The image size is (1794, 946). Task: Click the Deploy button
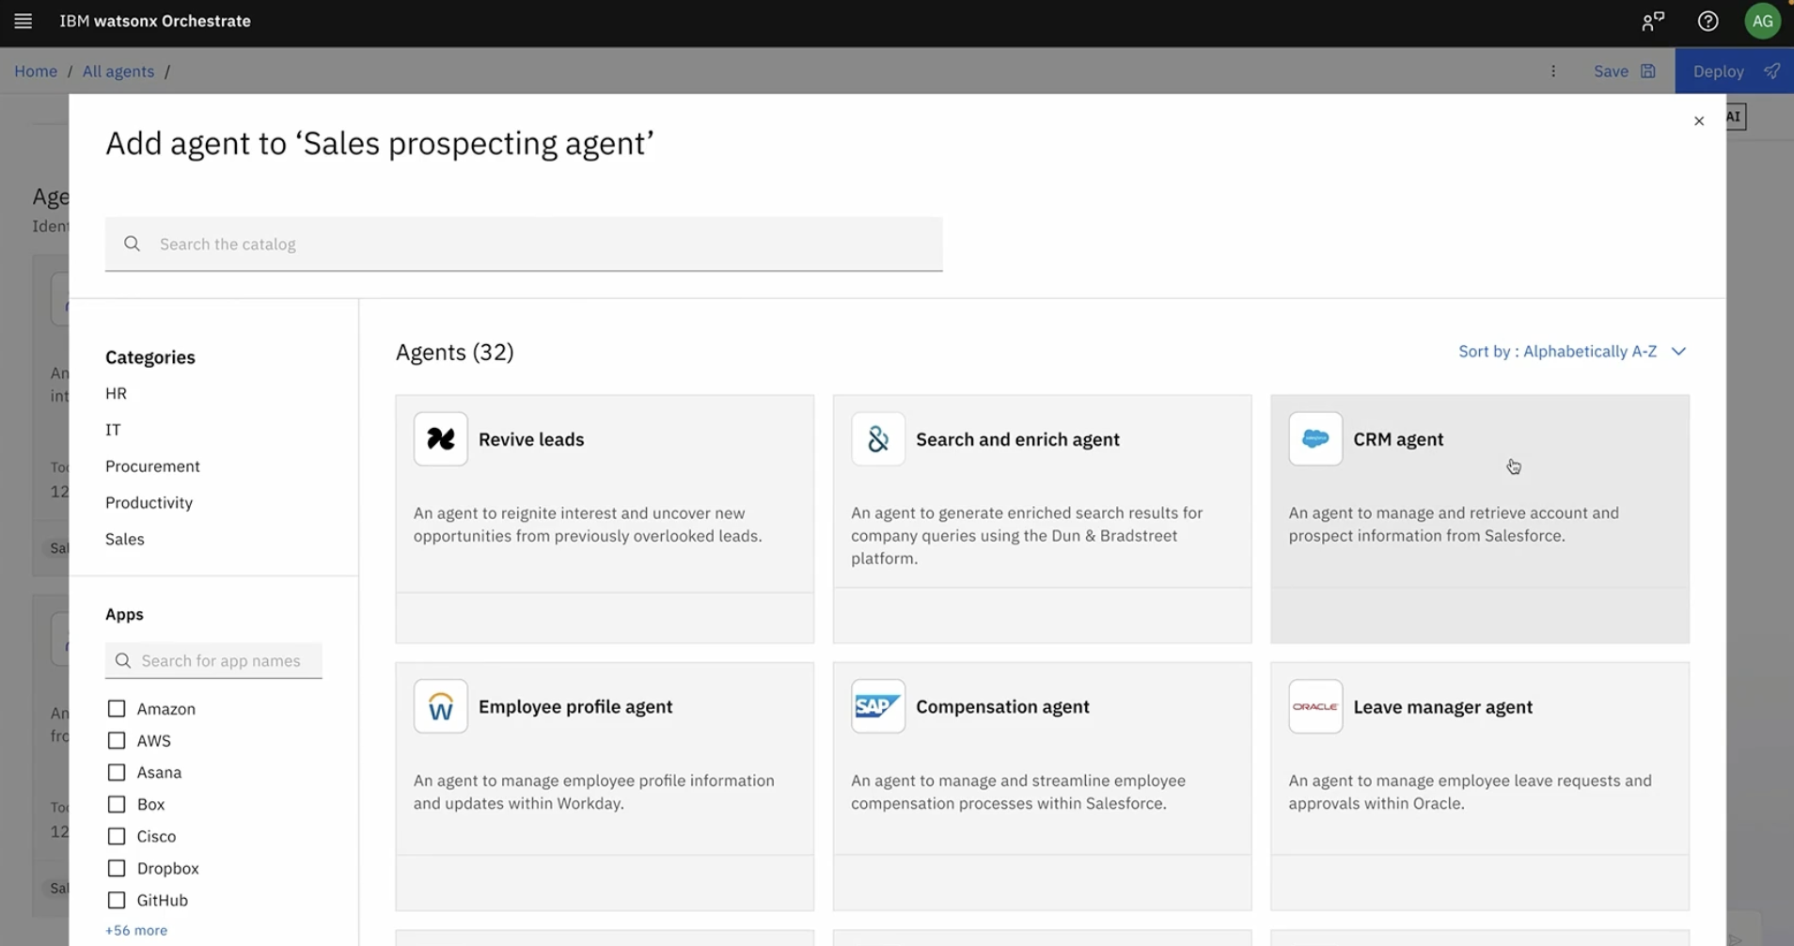[x=1734, y=71]
